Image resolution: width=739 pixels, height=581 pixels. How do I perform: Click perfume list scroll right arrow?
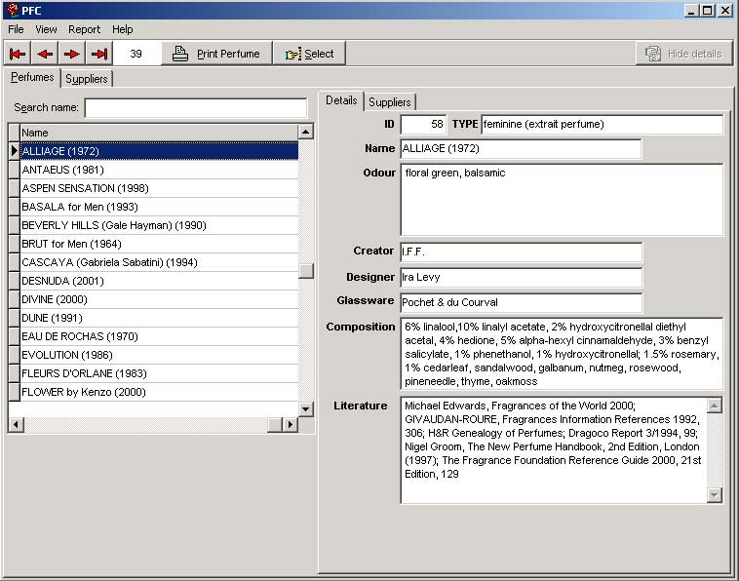point(291,425)
